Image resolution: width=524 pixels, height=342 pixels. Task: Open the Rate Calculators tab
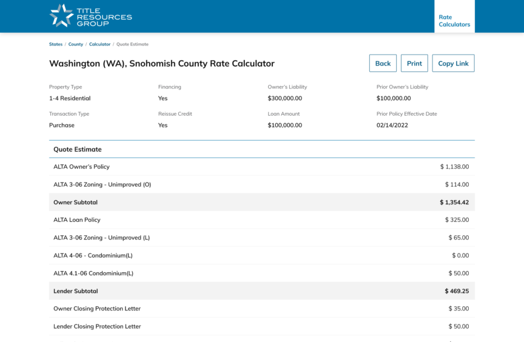pos(454,21)
